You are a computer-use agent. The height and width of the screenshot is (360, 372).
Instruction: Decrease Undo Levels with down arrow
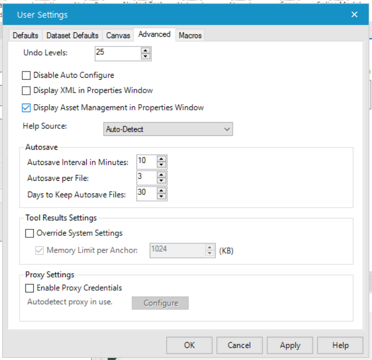pos(146,56)
